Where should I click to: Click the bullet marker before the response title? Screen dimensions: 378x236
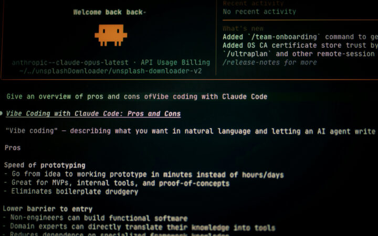pyautogui.click(x=1, y=113)
